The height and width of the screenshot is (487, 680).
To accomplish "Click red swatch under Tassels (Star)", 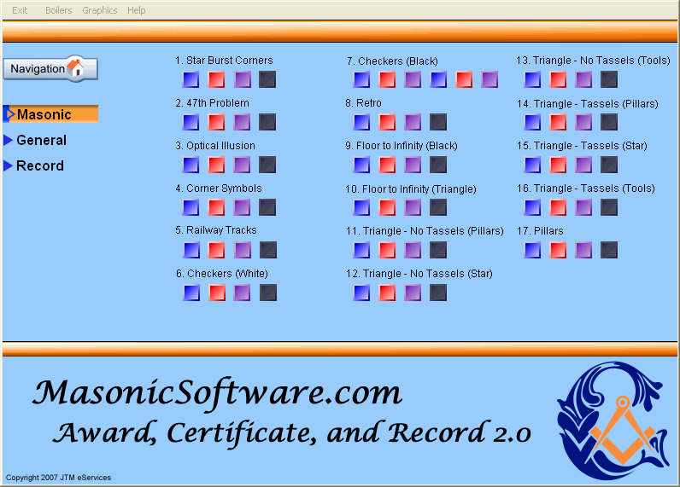I will [558, 165].
